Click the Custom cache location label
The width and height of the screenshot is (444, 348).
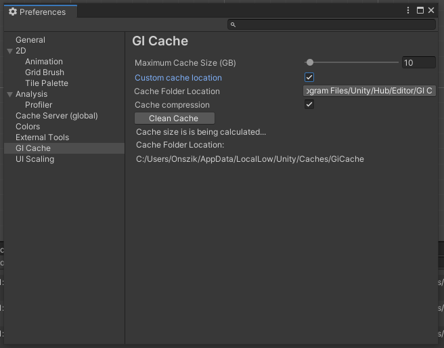pyautogui.click(x=178, y=78)
